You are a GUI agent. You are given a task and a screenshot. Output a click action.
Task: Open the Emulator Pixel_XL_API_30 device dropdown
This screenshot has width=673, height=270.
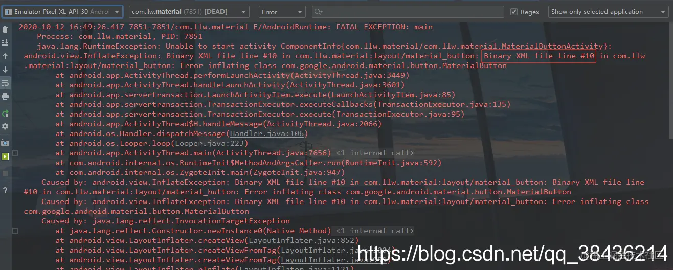point(62,12)
